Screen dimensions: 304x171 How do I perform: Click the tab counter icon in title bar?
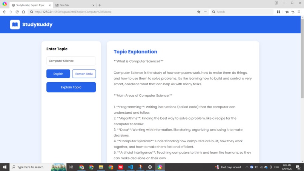pos(276,3)
